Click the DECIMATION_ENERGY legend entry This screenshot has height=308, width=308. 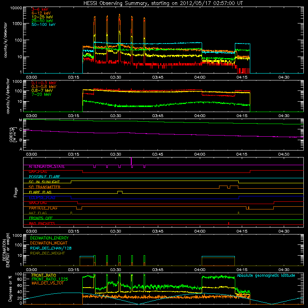click(x=49, y=238)
